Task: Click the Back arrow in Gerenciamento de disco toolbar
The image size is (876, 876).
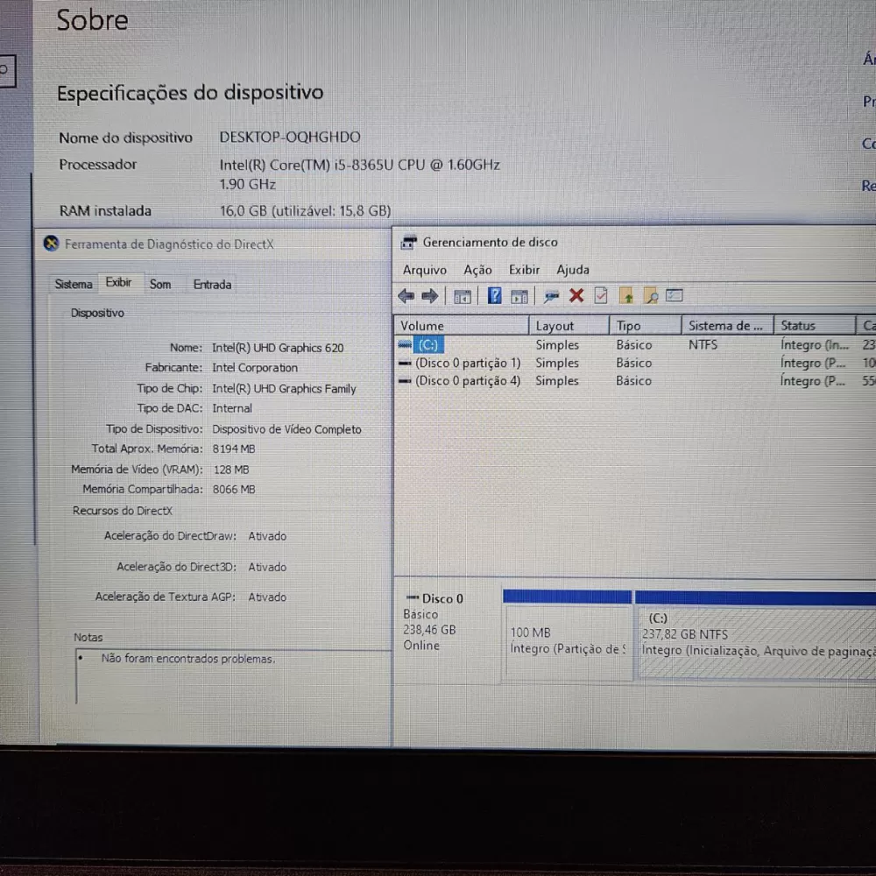Action: 406,295
